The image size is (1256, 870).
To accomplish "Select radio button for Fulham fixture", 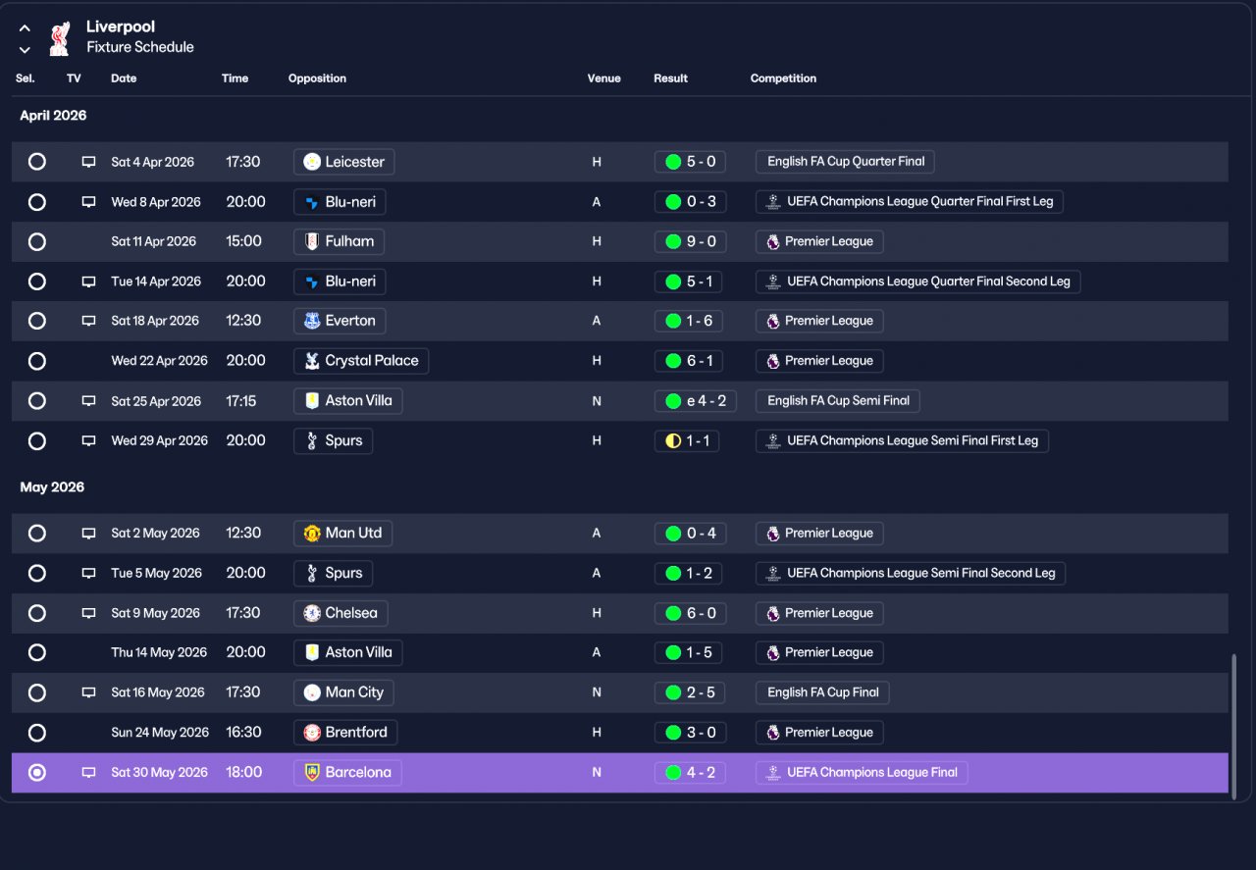I will coord(37,241).
